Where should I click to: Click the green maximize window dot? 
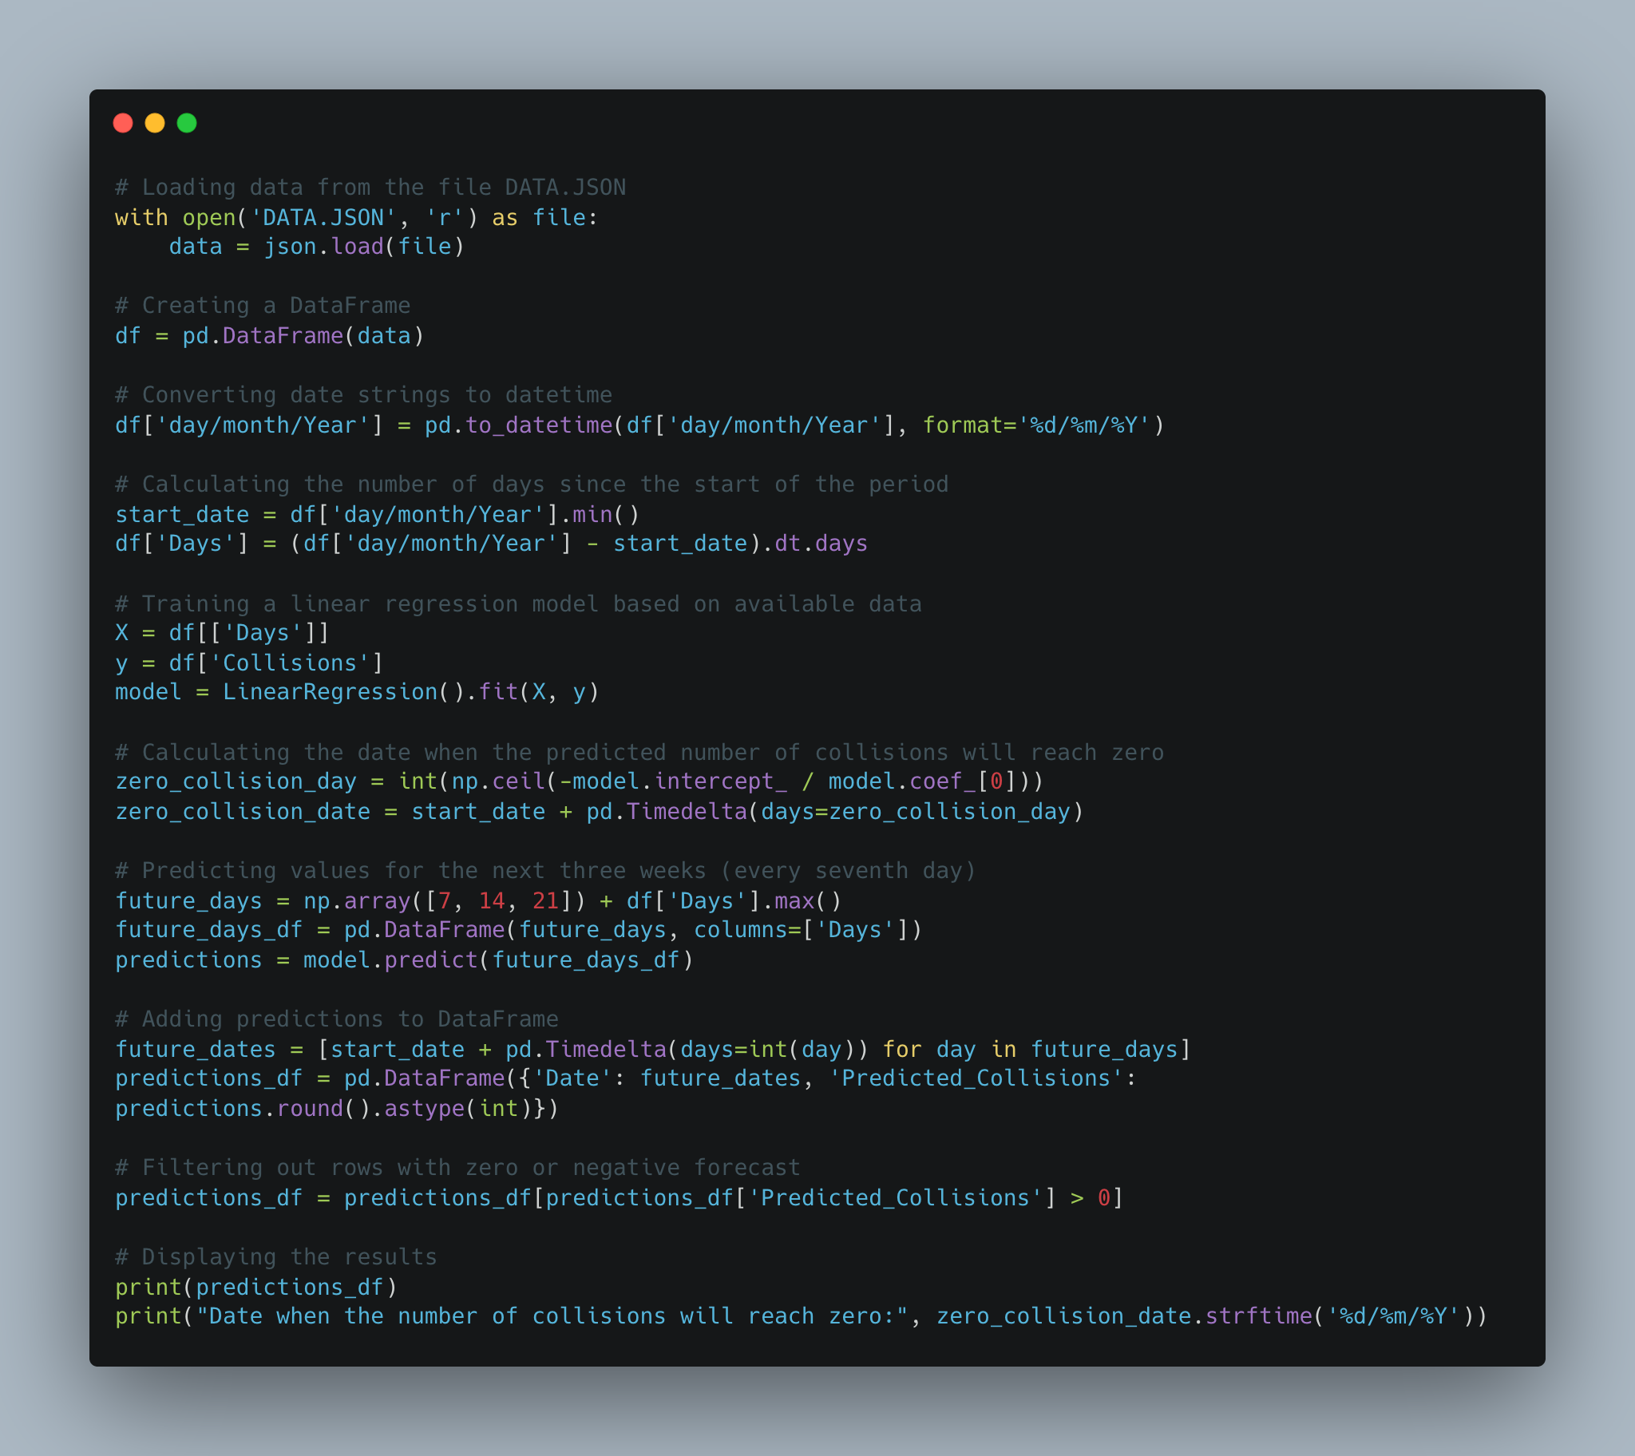186,122
